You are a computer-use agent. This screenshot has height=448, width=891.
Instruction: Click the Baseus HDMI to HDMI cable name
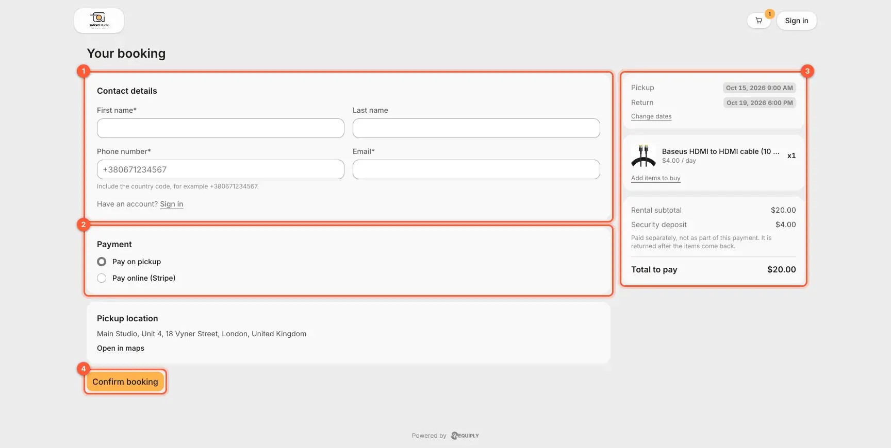721,151
